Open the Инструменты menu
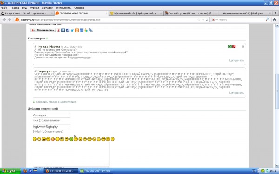 click(x=64, y=8)
